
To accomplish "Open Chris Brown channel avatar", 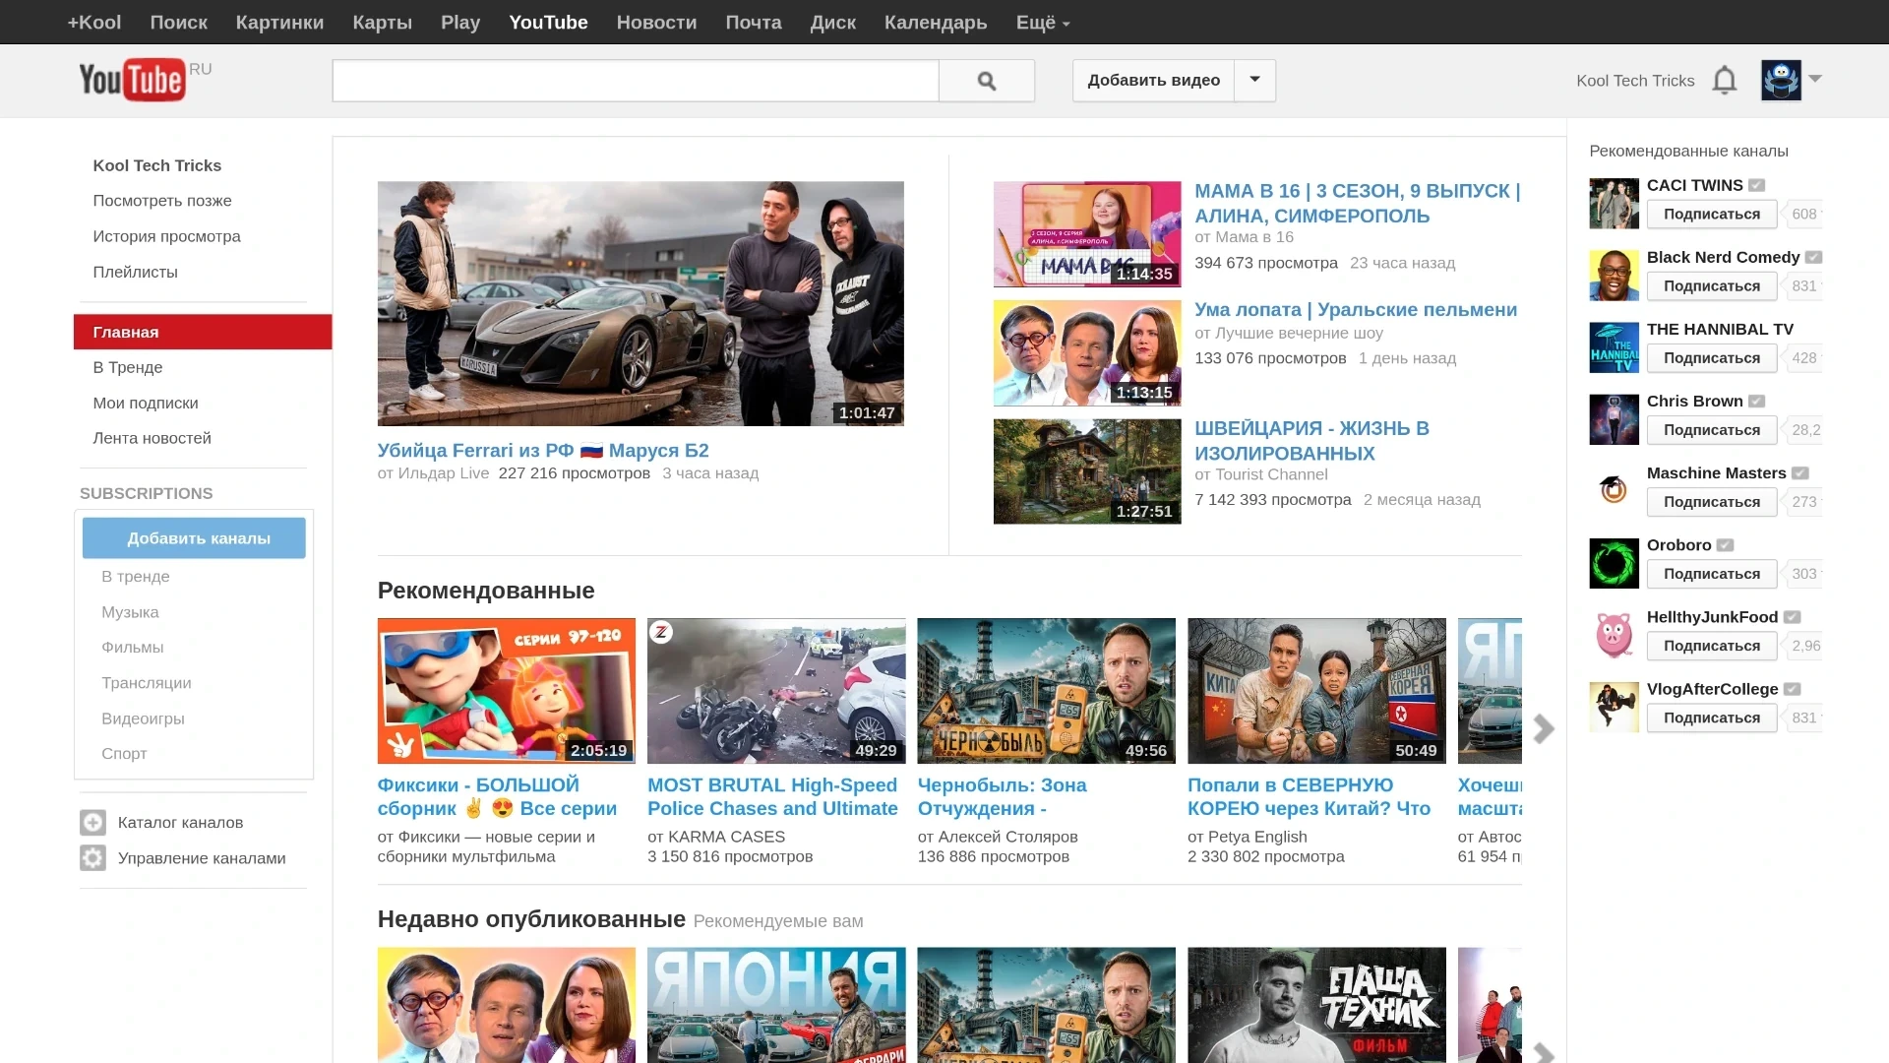I will 1615,418.
